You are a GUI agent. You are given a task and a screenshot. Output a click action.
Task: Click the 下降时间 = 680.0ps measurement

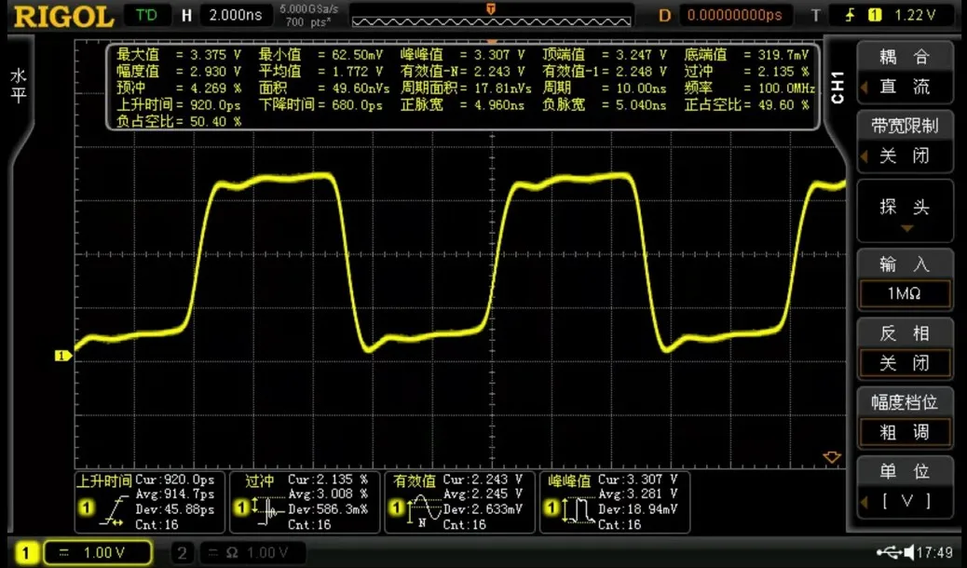pos(321,105)
